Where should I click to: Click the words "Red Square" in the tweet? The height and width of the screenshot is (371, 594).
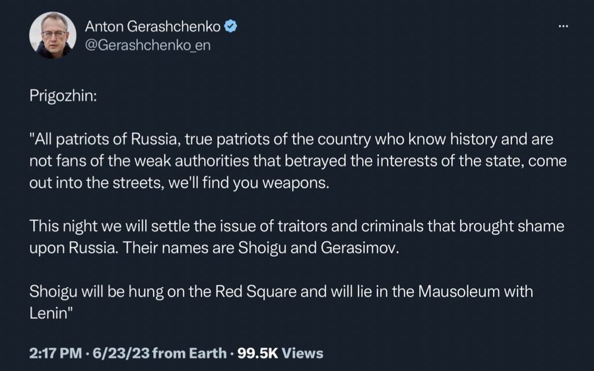[x=255, y=292]
